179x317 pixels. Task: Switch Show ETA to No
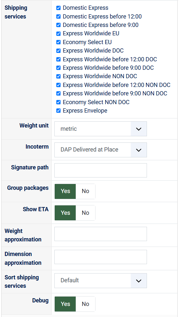pos(85,213)
